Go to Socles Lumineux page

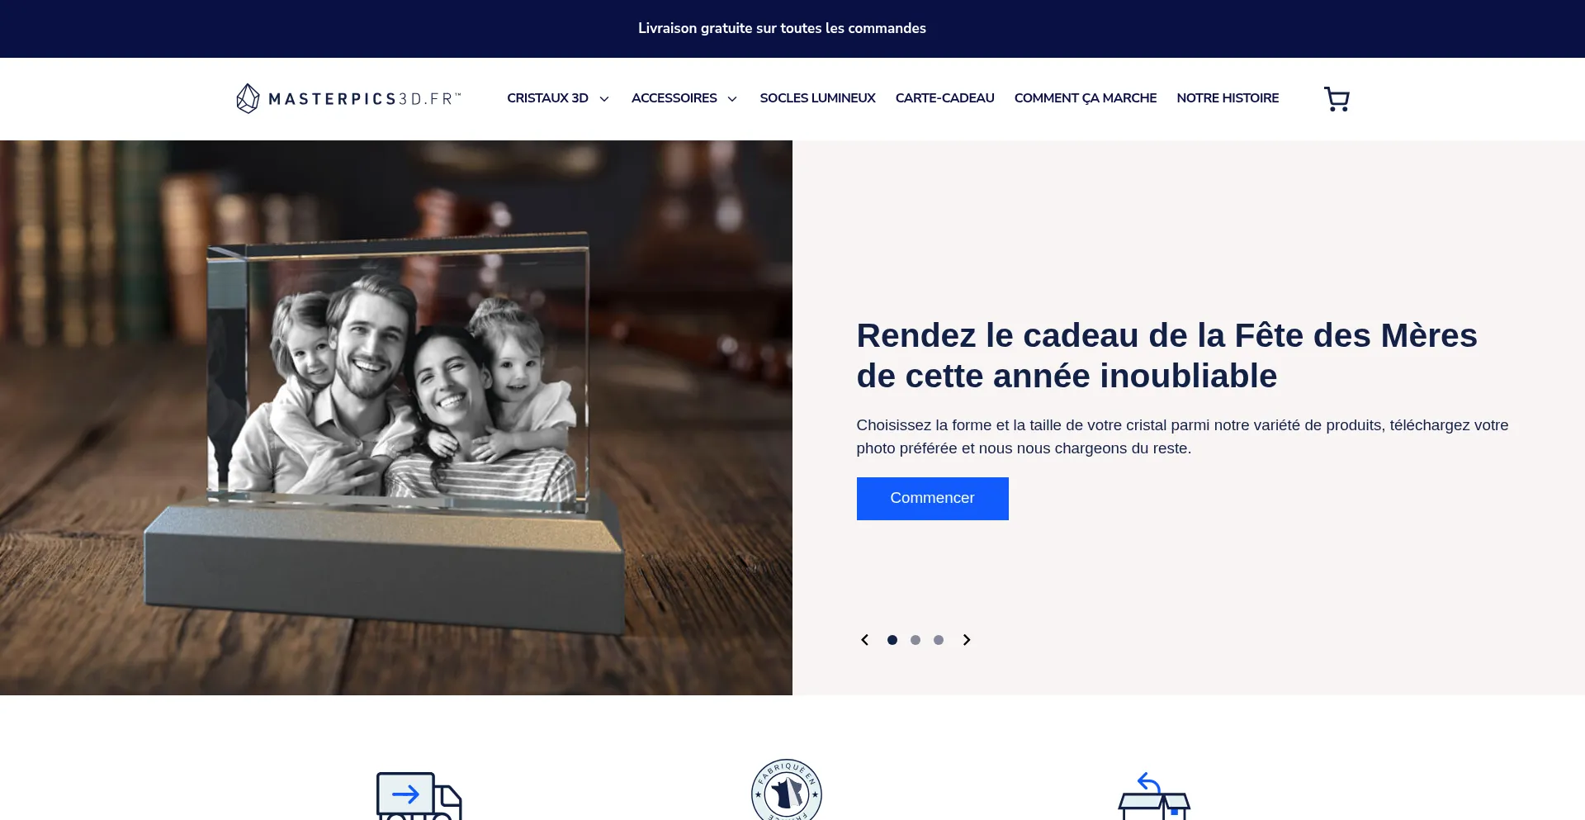tap(817, 98)
